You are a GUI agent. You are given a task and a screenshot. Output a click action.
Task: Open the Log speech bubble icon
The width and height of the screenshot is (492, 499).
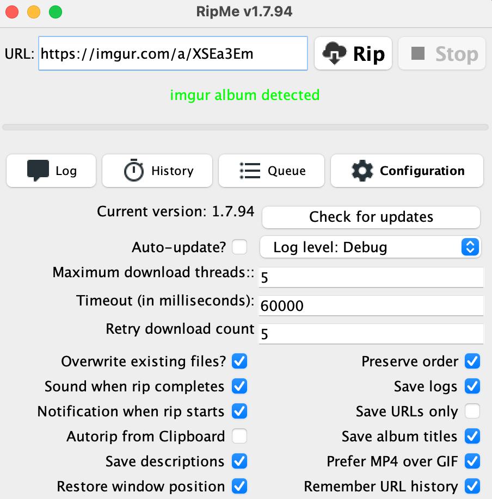[x=38, y=171]
